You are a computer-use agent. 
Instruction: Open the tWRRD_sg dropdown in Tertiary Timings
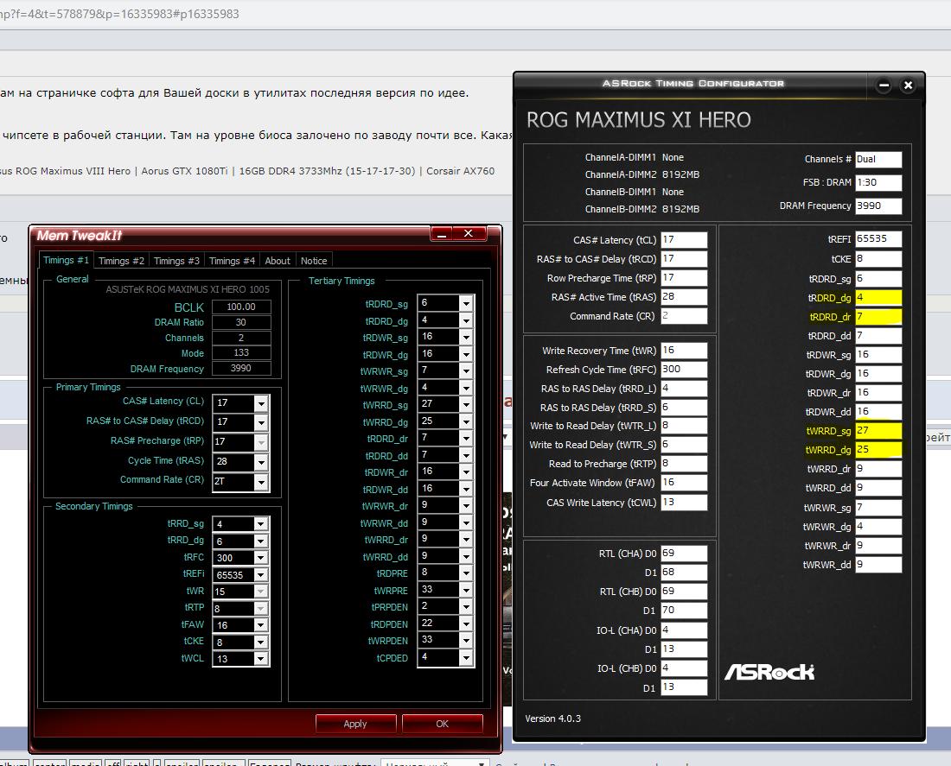coord(466,404)
